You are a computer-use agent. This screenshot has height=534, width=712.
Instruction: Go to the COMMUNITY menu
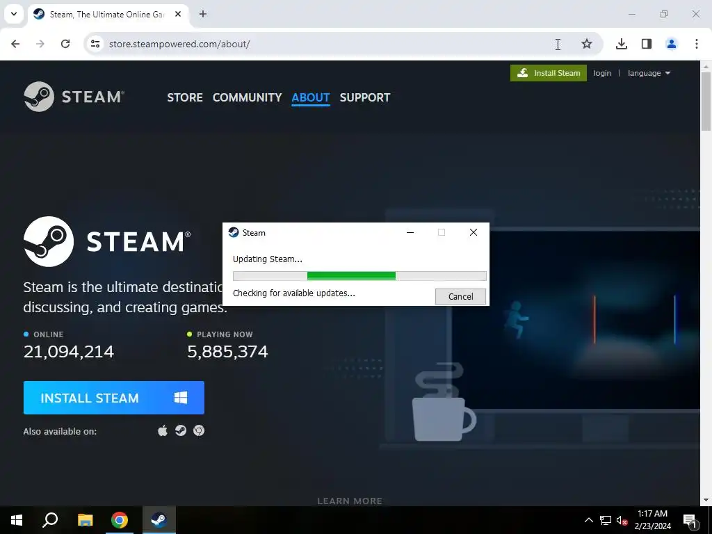click(x=247, y=97)
